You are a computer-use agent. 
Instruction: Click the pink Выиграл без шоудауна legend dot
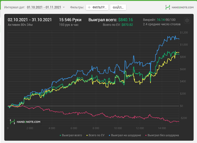pyautogui.click(x=146, y=135)
